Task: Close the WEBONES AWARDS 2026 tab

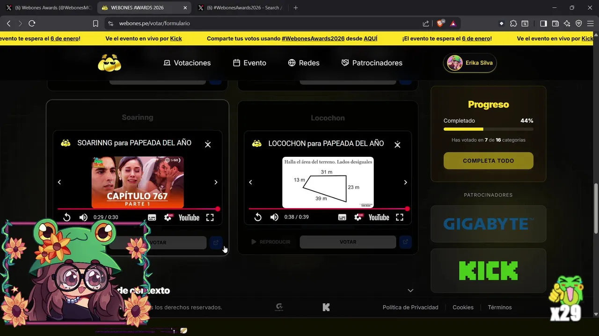Action: (x=185, y=8)
